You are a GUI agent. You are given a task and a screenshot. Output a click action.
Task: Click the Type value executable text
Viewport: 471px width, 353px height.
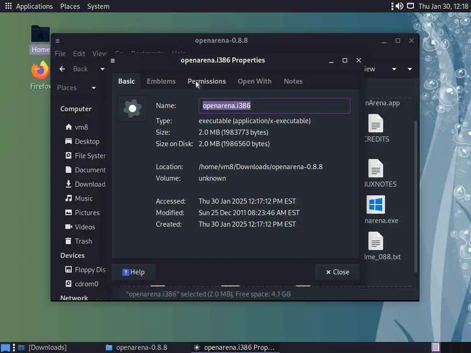pos(255,121)
